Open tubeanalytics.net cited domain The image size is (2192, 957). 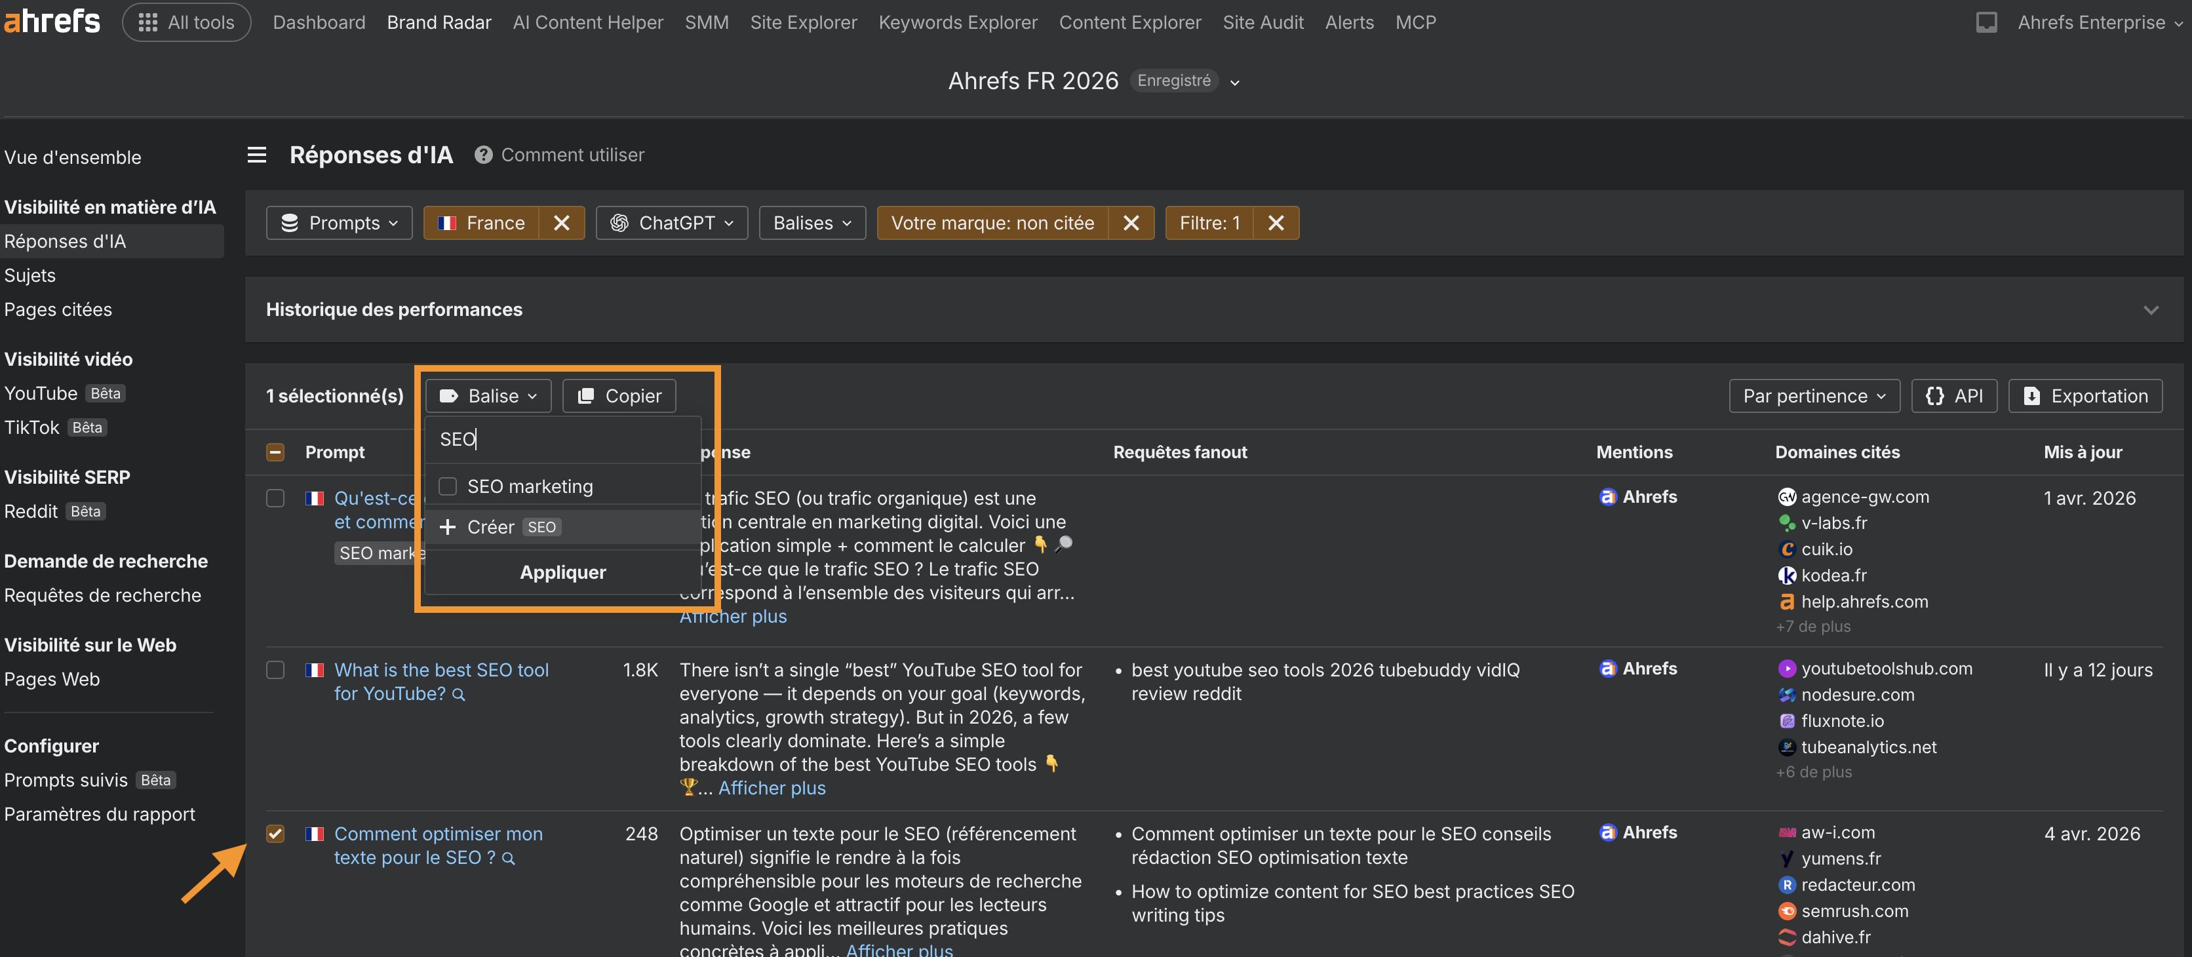click(1869, 747)
